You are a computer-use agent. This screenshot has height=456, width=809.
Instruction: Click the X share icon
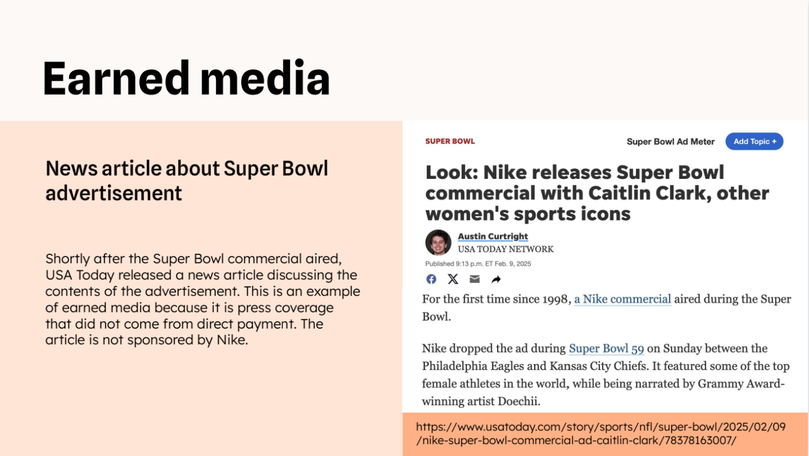[453, 279]
